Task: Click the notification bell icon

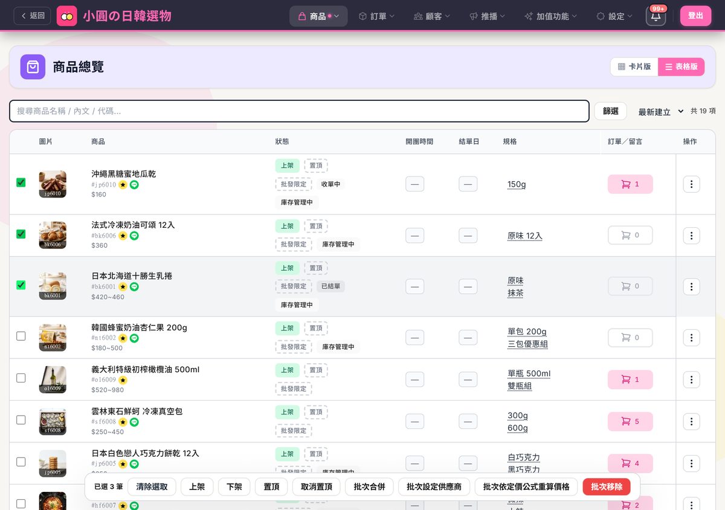Action: click(656, 16)
